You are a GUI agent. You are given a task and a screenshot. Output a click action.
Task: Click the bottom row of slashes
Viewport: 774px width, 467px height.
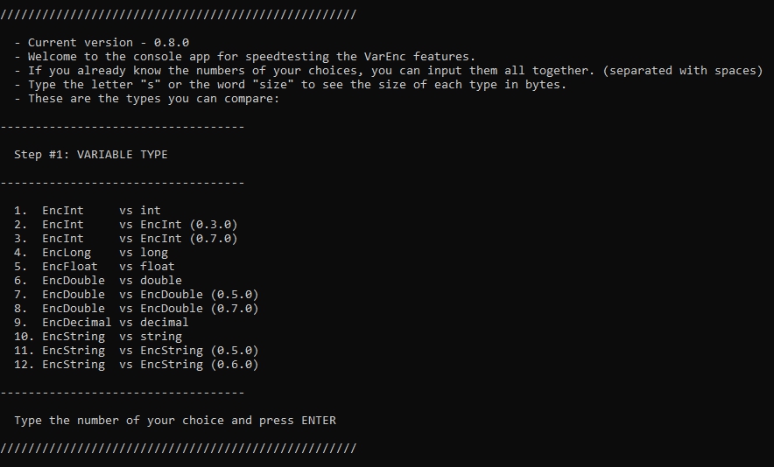(x=179, y=449)
